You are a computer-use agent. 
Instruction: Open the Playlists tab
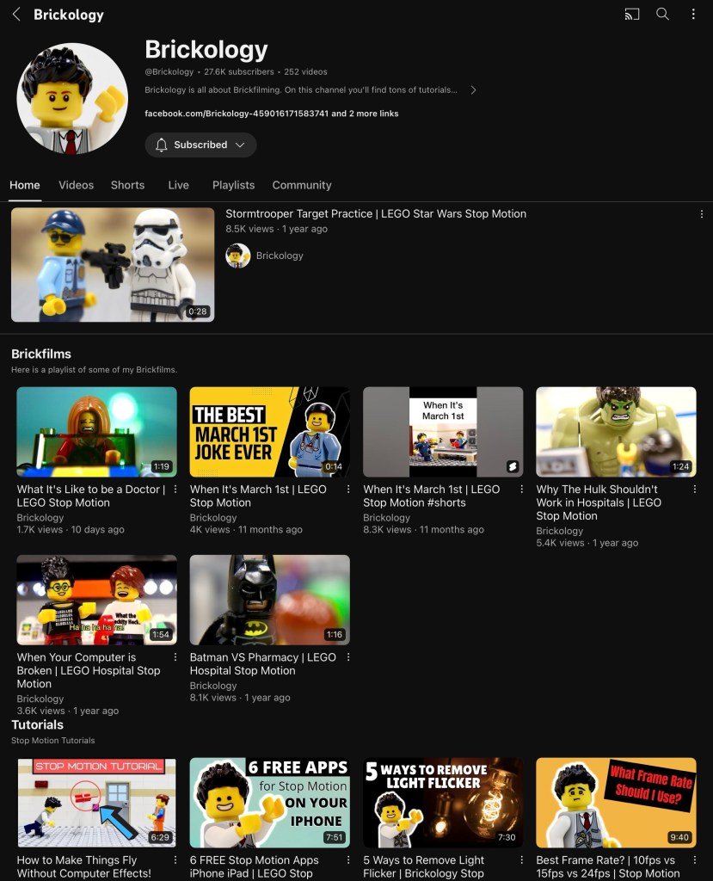233,185
